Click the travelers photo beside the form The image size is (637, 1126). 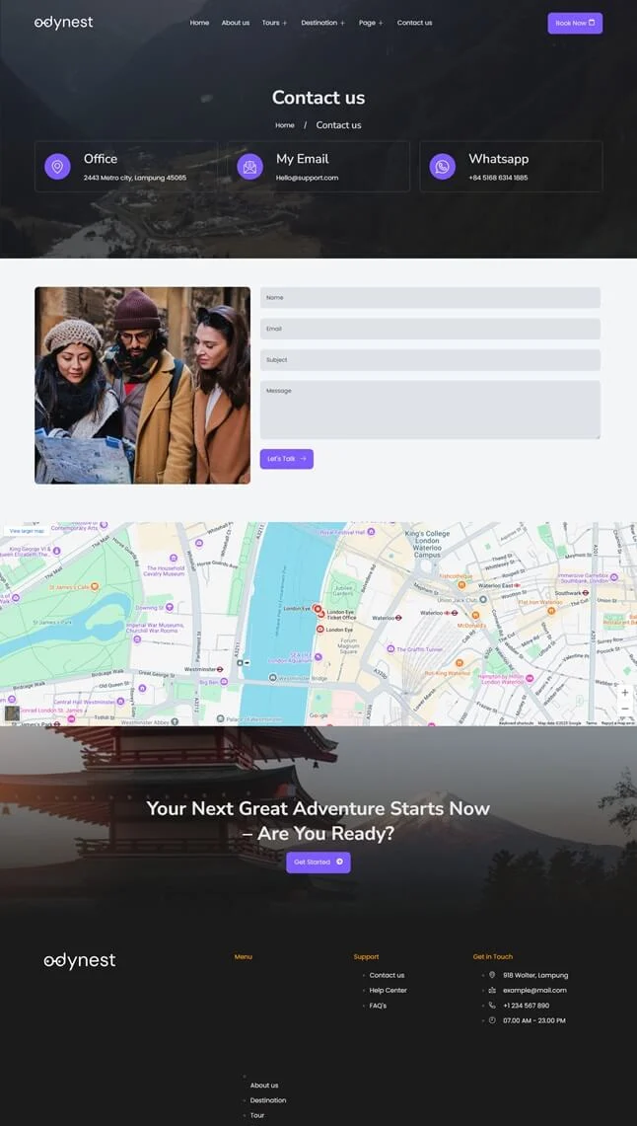pyautogui.click(x=142, y=386)
